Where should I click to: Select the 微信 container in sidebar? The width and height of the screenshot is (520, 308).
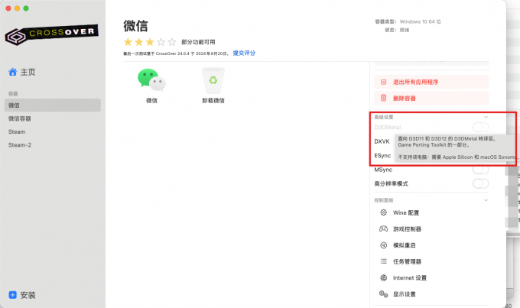(53, 105)
